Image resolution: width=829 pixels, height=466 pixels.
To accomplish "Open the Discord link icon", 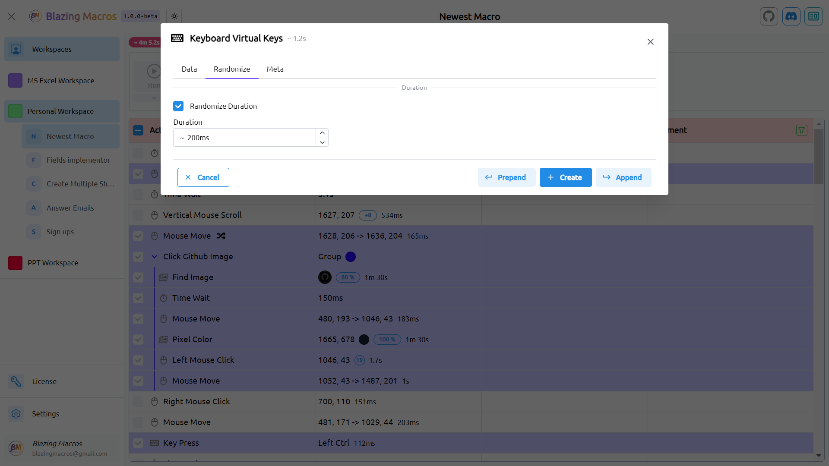I will coord(791,16).
